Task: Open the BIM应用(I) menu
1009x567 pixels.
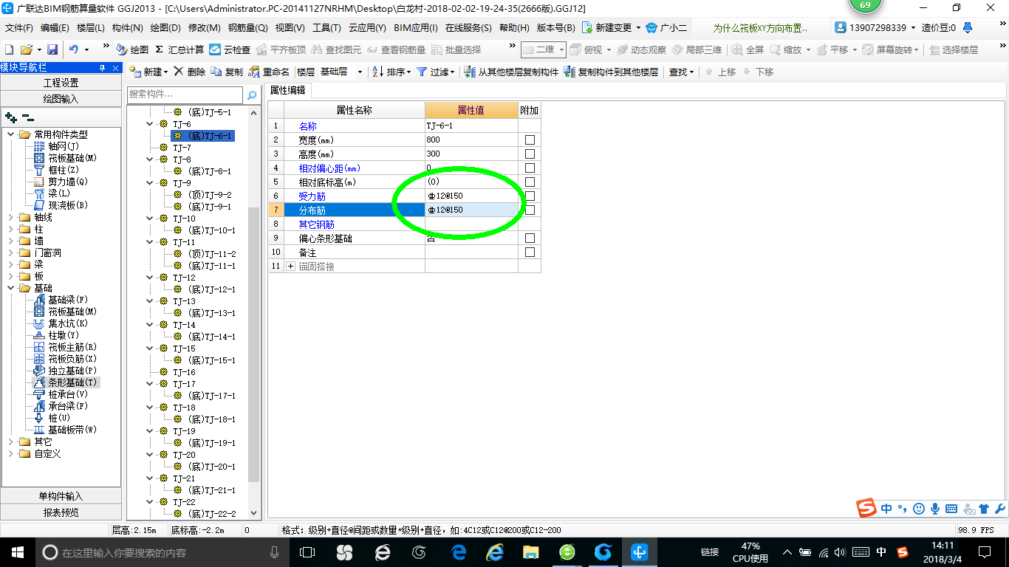Action: [x=416, y=28]
